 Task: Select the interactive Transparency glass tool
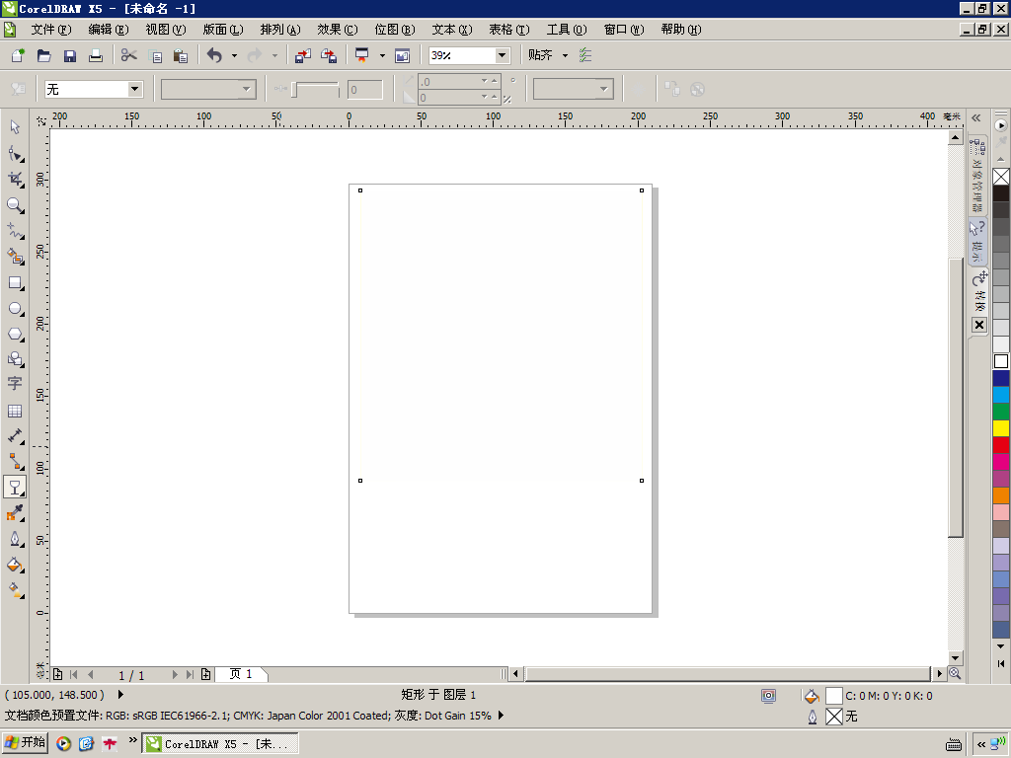pos(15,488)
